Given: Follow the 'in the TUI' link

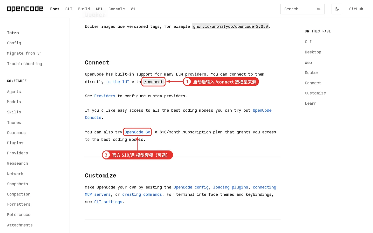Looking at the screenshot, I should [117, 82].
